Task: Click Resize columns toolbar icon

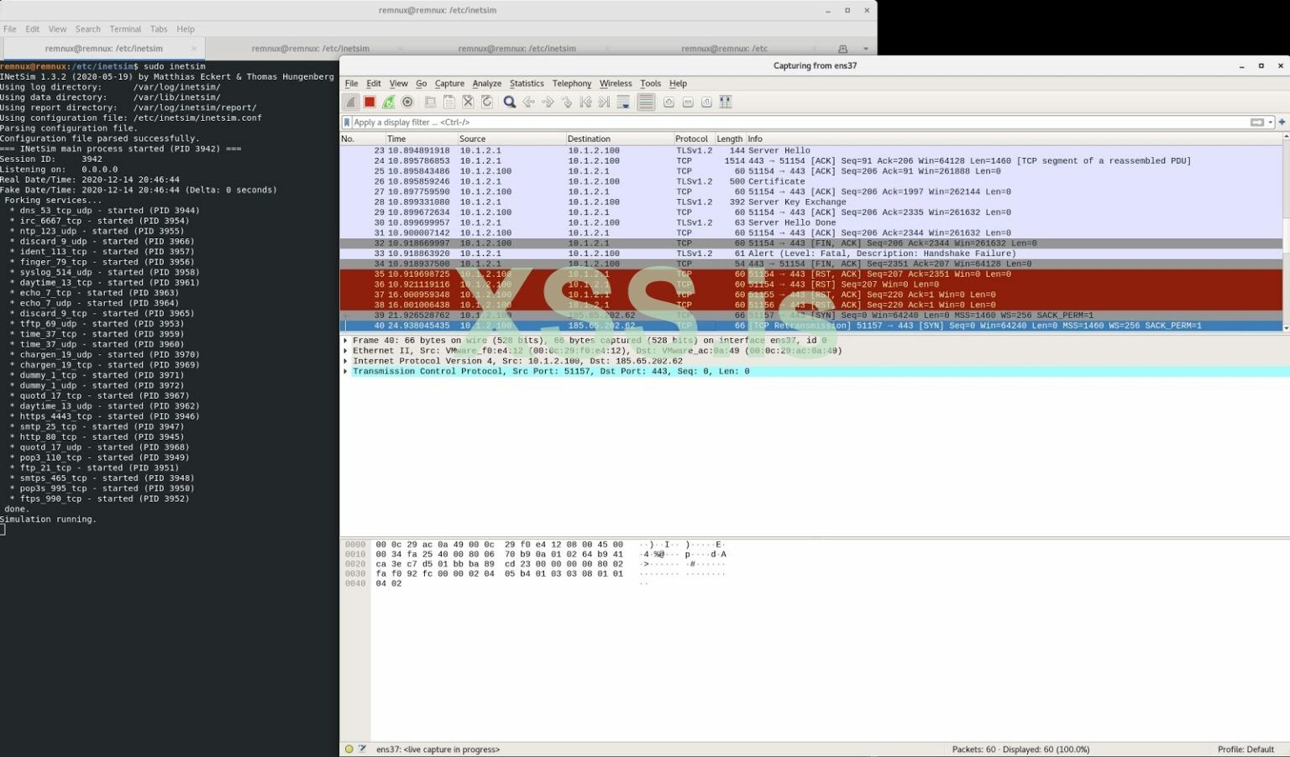Action: coord(726,102)
